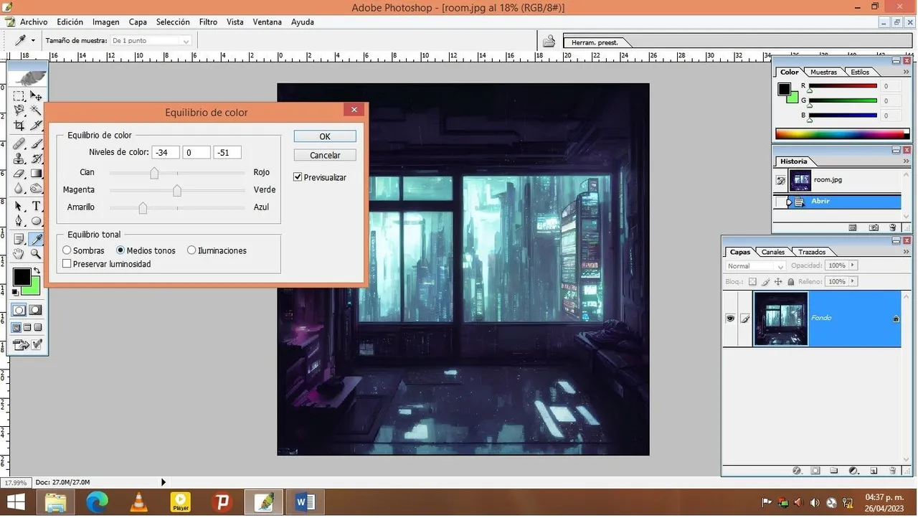Select the Dodge tool
The width and height of the screenshot is (918, 518).
(x=36, y=189)
